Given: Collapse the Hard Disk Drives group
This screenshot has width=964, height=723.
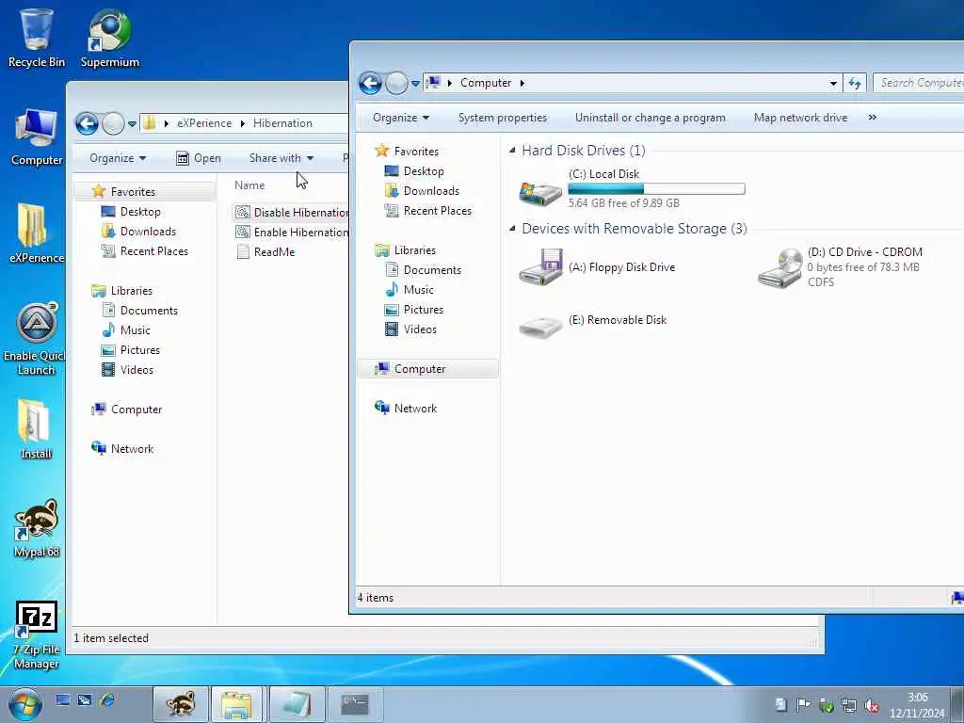Looking at the screenshot, I should click(512, 150).
